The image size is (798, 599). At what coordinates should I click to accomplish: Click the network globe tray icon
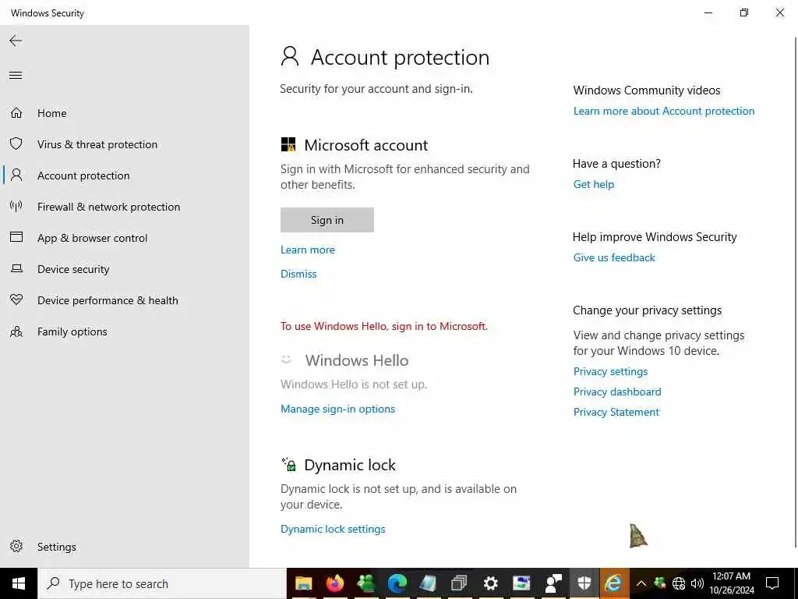tap(679, 583)
